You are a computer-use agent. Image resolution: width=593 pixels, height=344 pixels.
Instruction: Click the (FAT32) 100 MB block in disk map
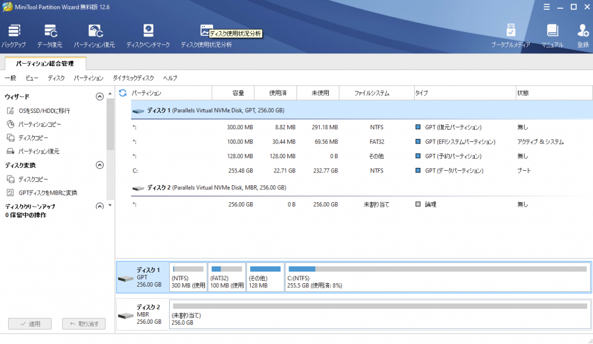[227, 277]
